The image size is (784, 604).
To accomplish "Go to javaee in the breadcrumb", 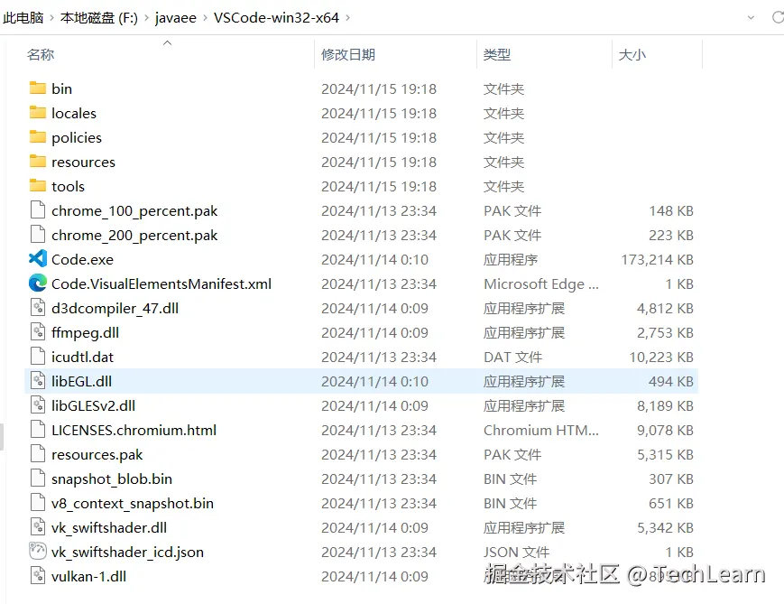I will (176, 18).
